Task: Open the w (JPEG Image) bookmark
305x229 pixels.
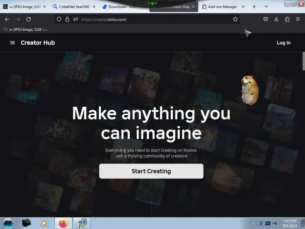Action: pos(26,30)
